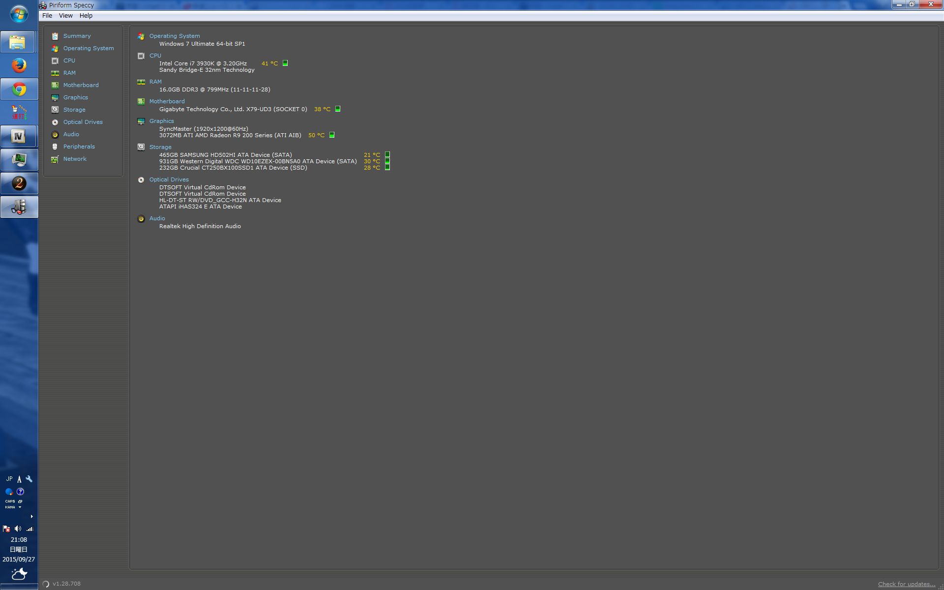
Task: Click the icon beside main panel Motherboard heading
Action: (x=141, y=101)
